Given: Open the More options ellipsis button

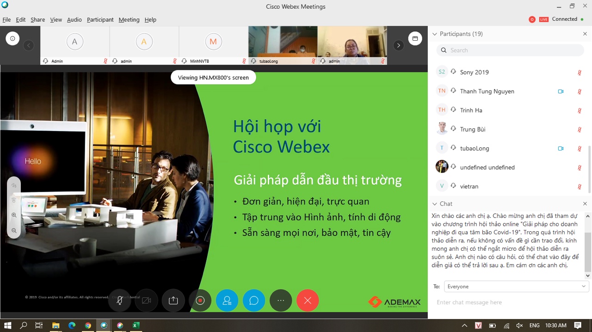Looking at the screenshot, I should [x=280, y=301].
